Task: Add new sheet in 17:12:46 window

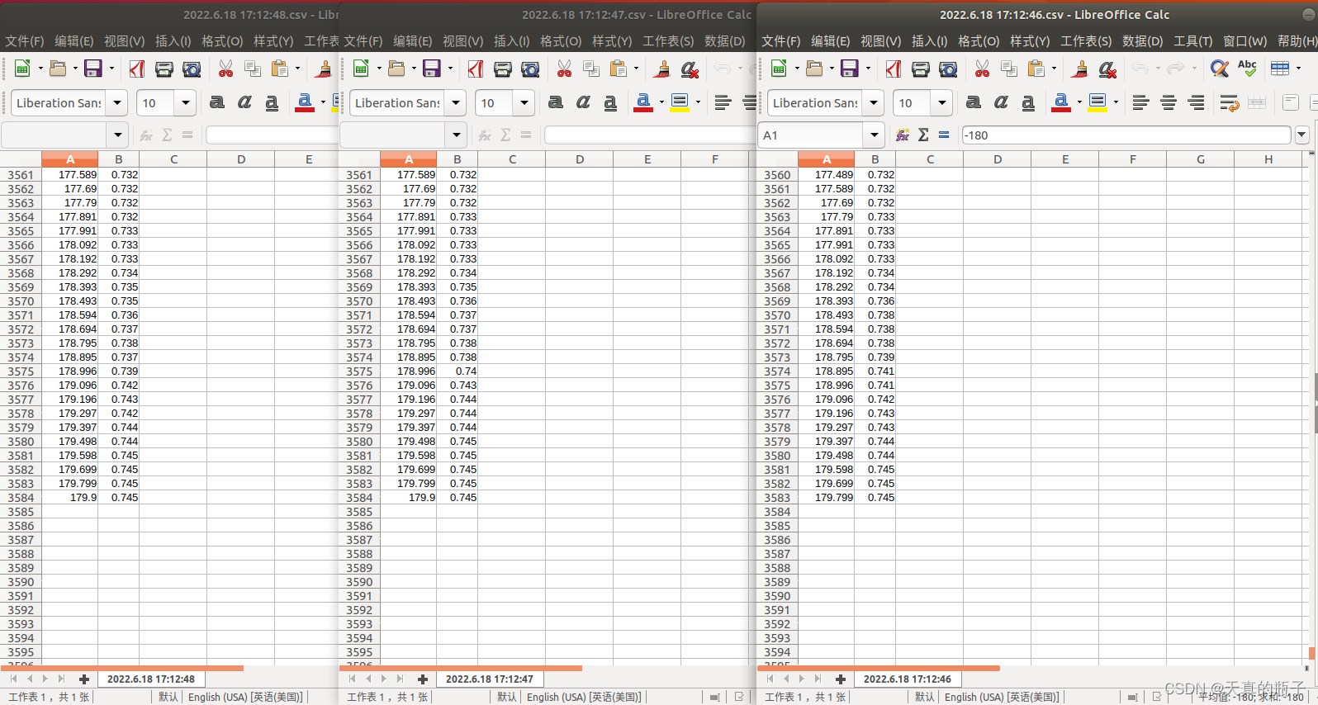Action: point(841,679)
